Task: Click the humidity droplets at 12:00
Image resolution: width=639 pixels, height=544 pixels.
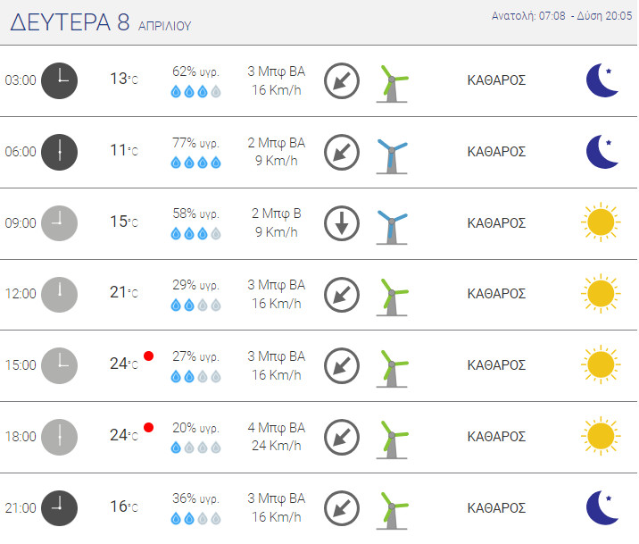Action: 195,305
